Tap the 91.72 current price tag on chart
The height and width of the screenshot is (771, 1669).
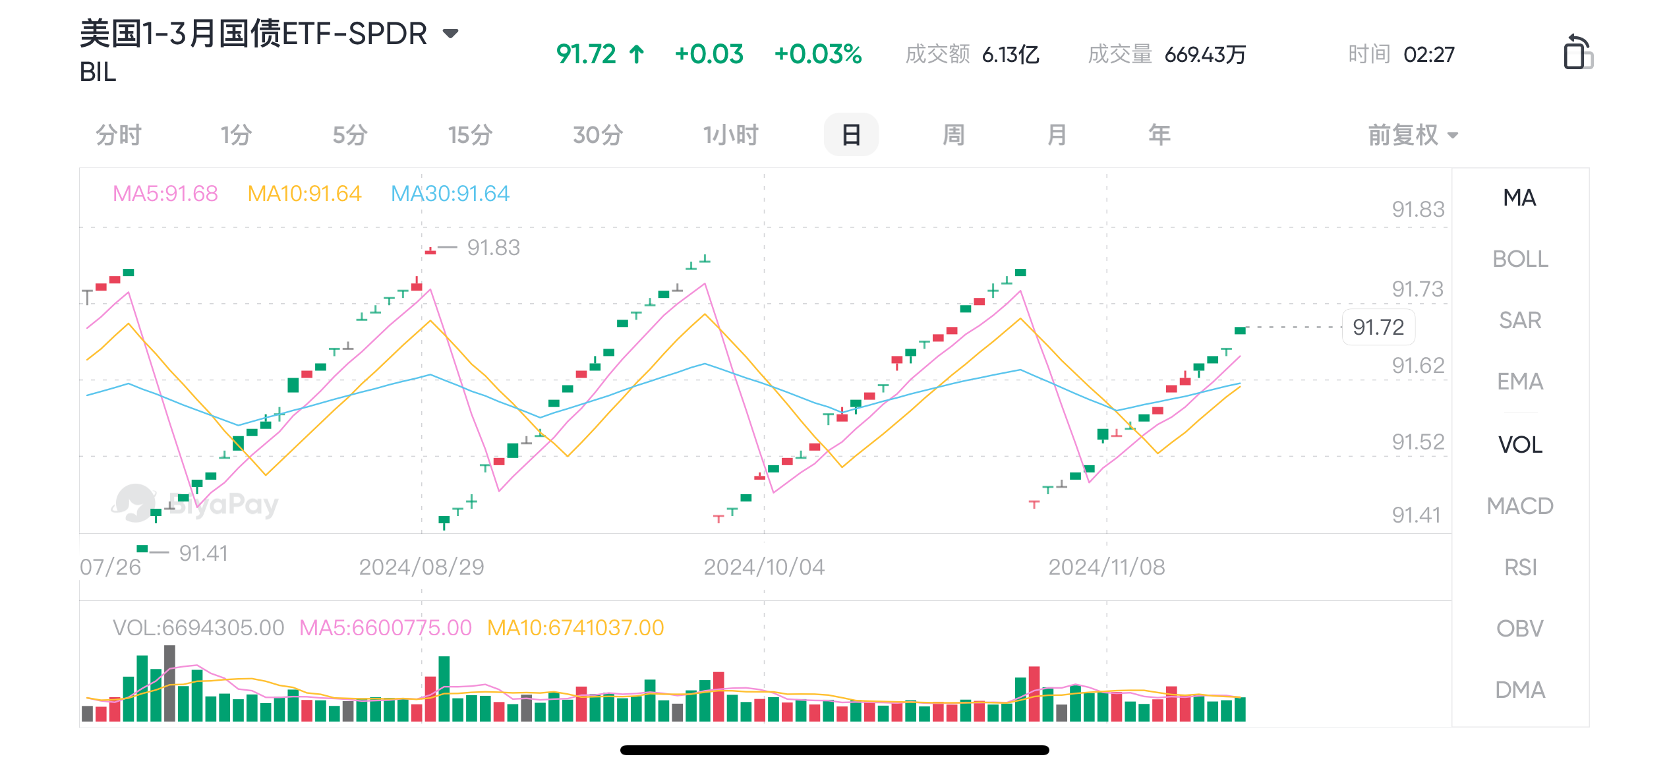[x=1378, y=327]
